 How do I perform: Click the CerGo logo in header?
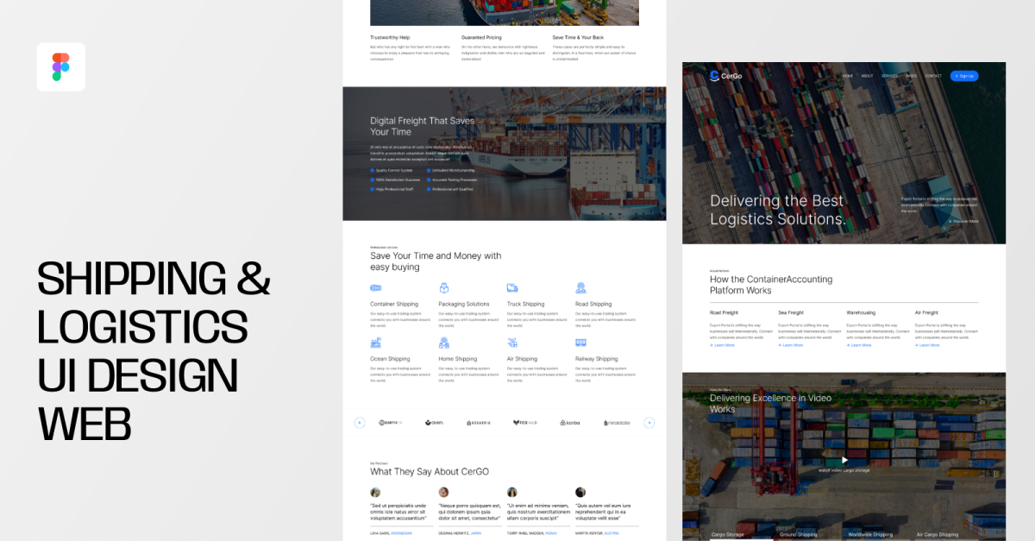pyautogui.click(x=725, y=76)
